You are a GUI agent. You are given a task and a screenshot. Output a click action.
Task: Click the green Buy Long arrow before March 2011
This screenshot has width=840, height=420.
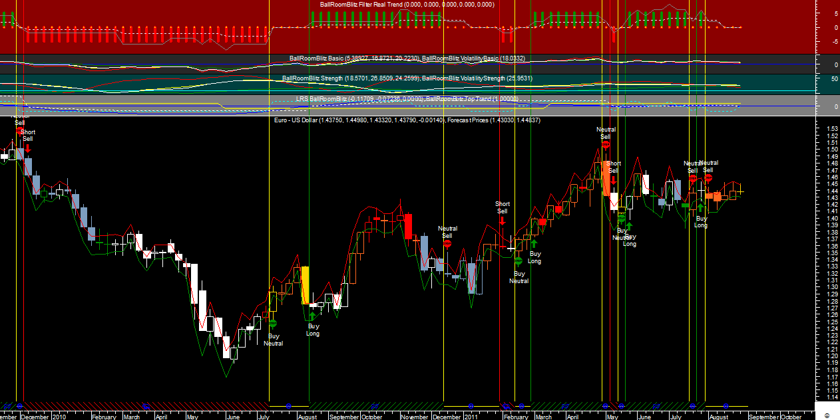tap(534, 244)
